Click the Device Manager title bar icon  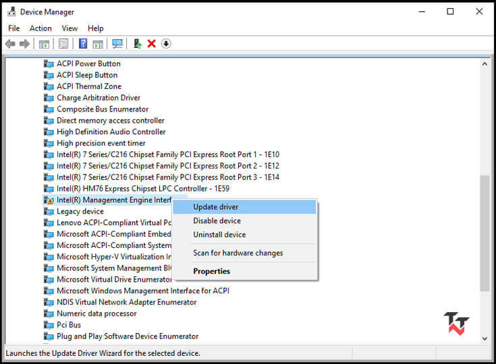click(11, 11)
